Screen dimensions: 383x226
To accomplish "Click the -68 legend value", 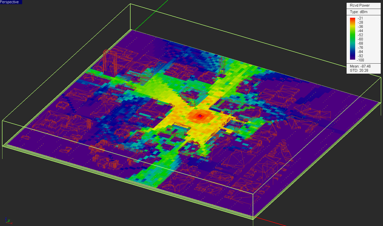I will pyautogui.click(x=360, y=43).
